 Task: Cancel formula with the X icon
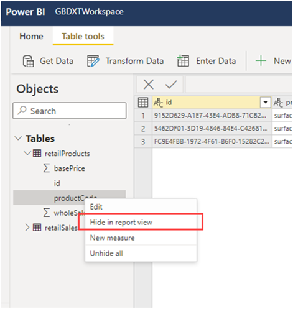(149, 85)
